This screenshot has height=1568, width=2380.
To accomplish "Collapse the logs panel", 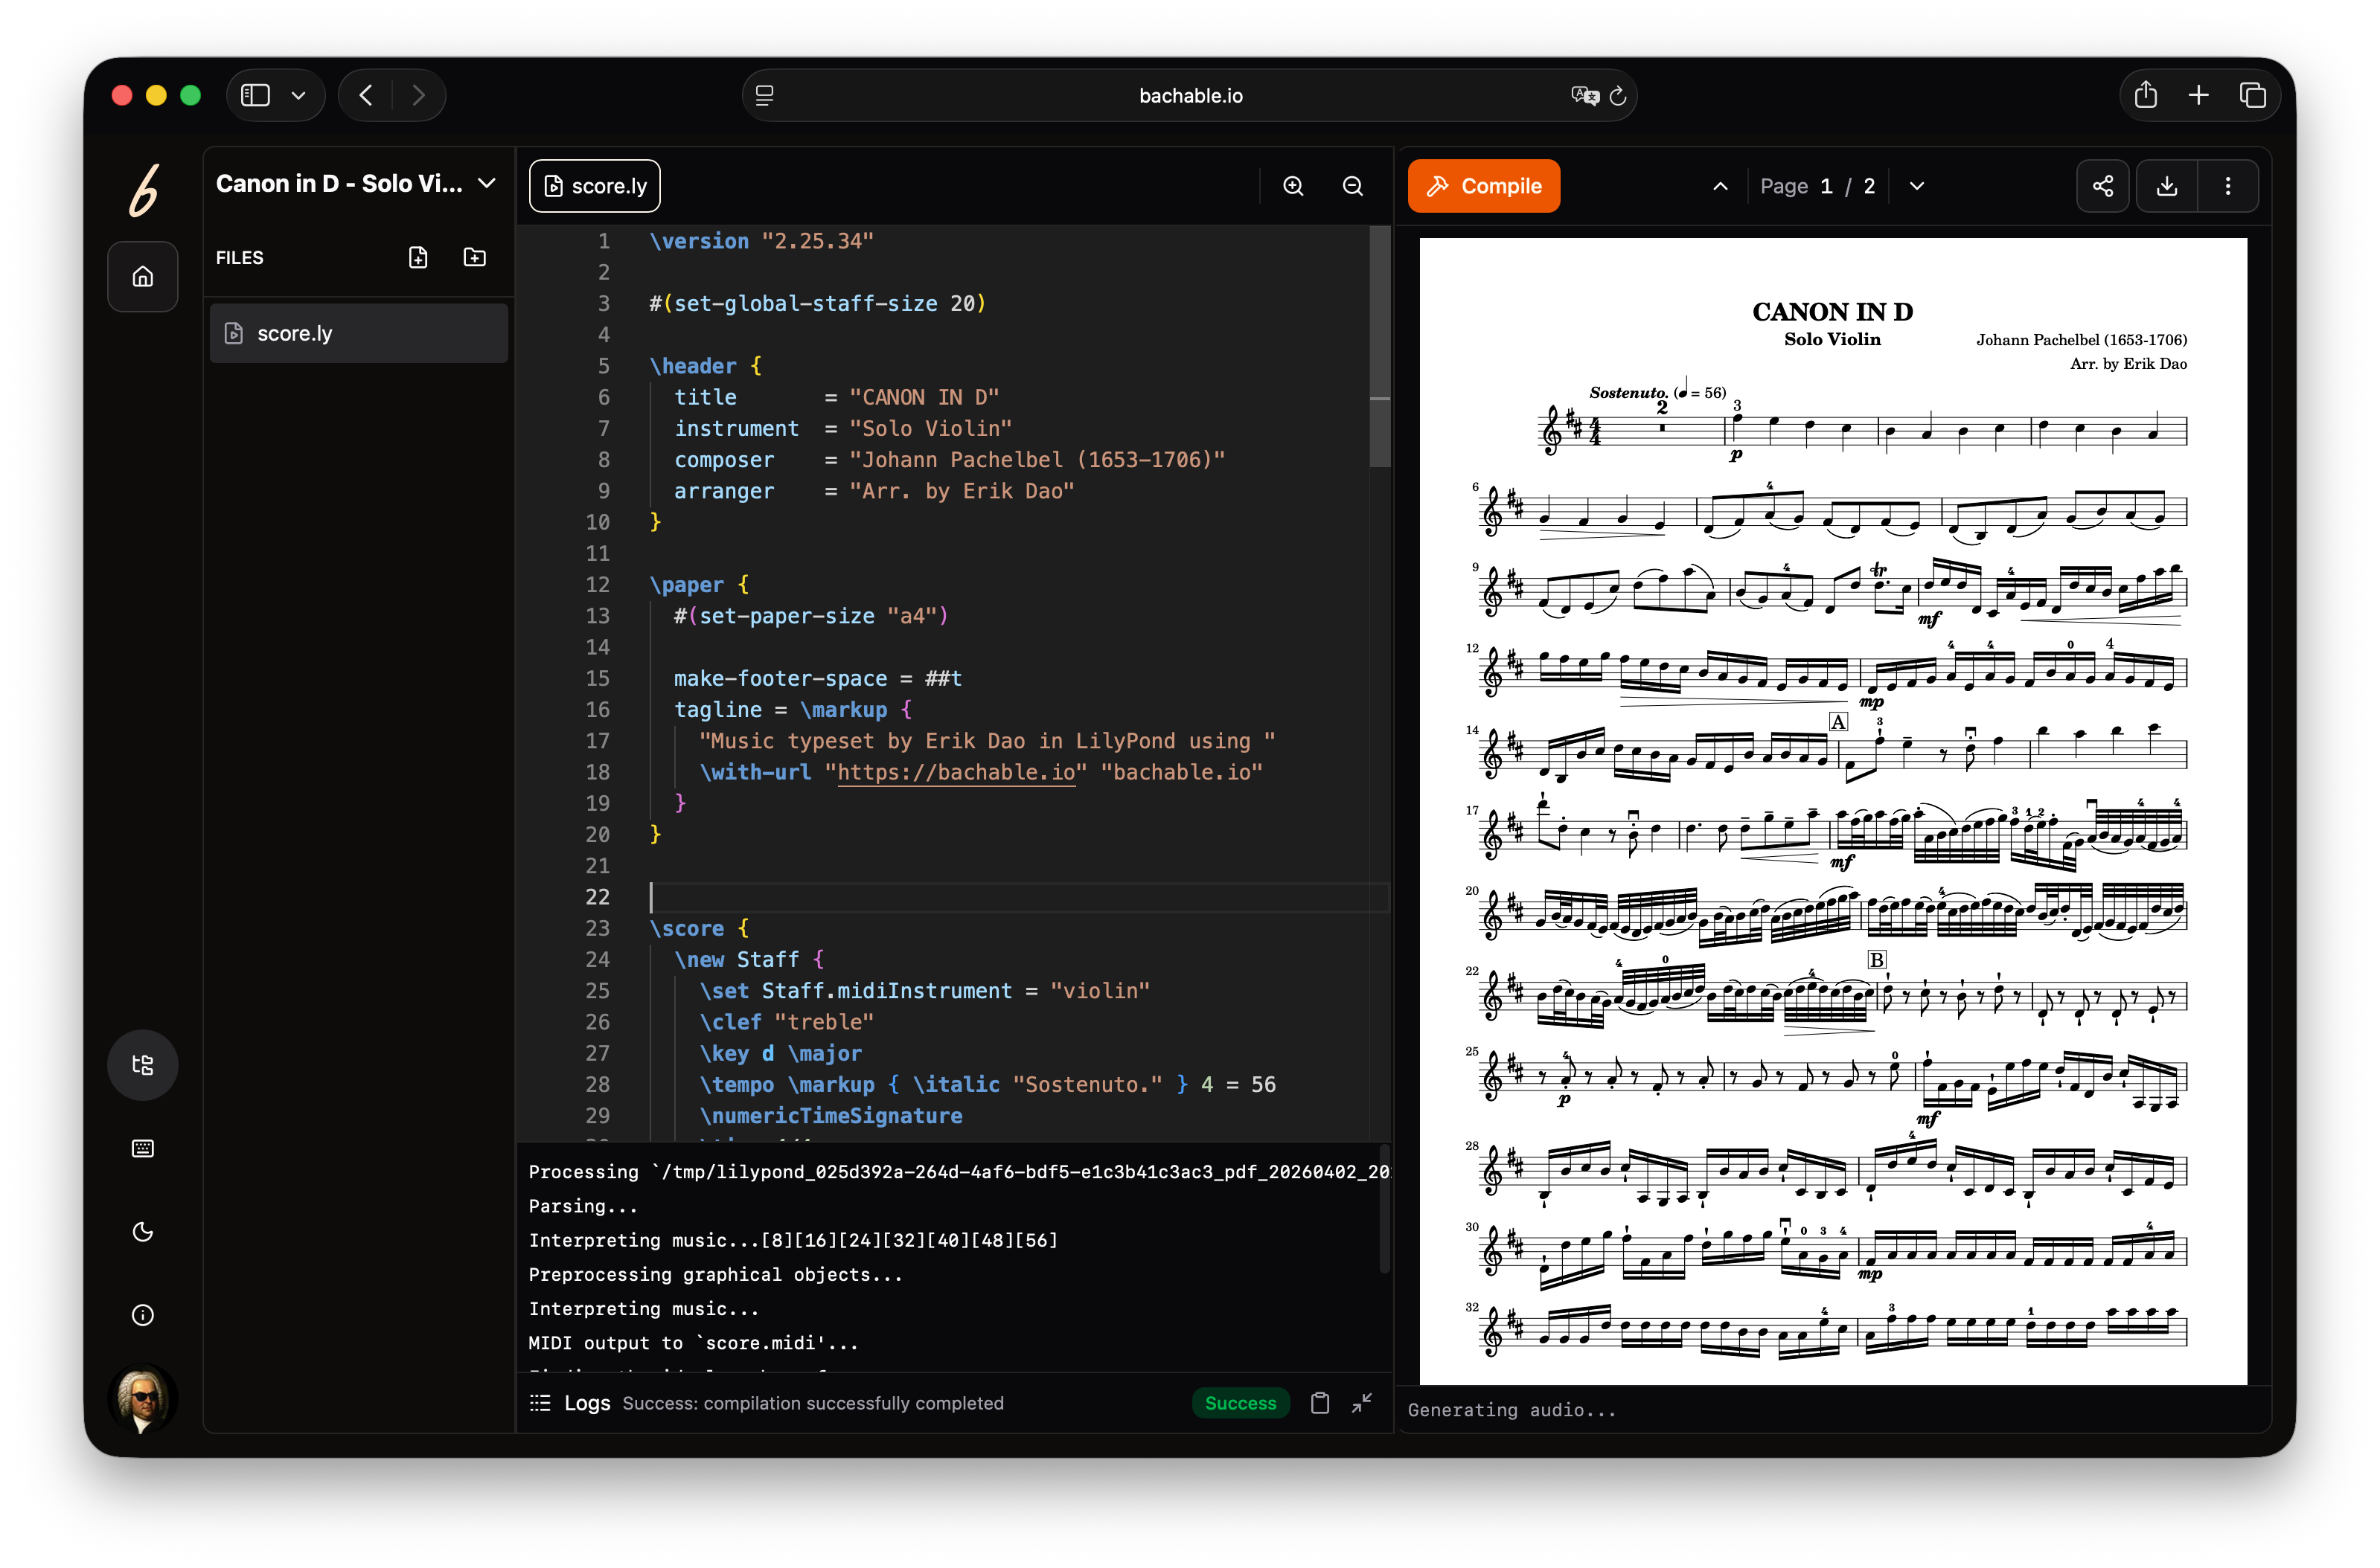I will tap(1362, 1403).
